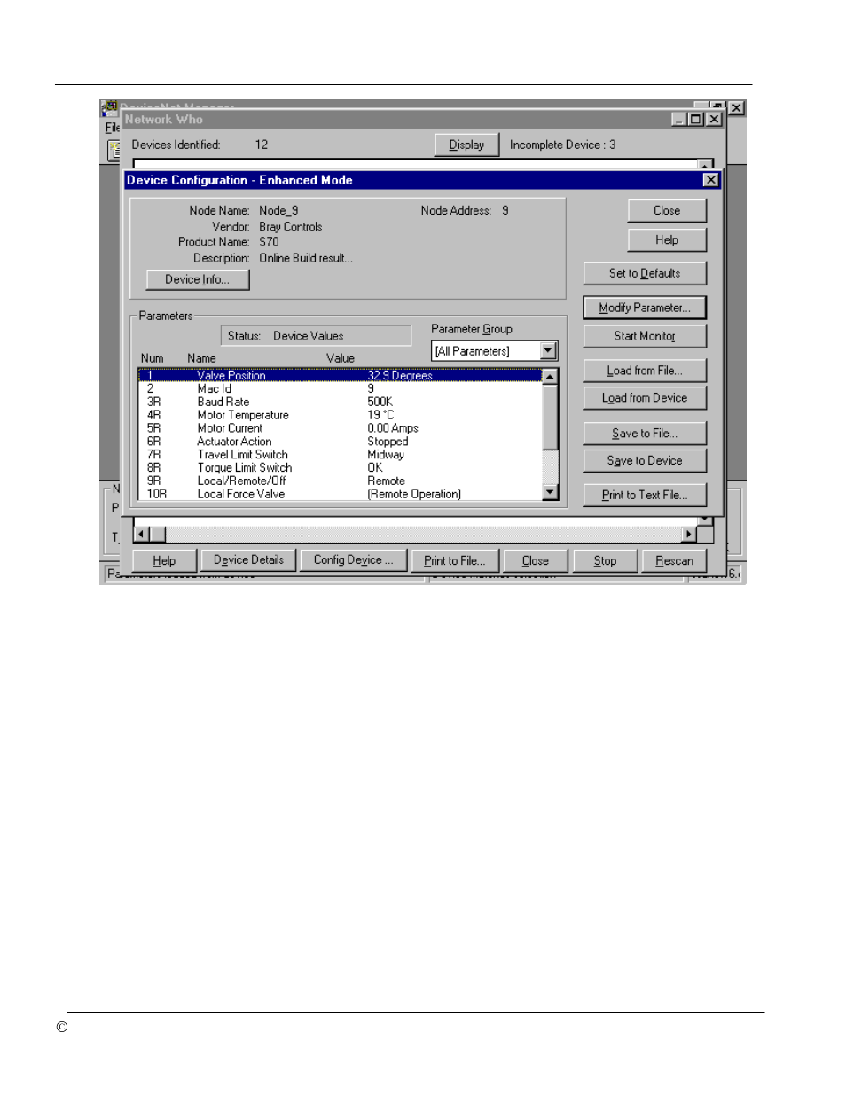
Task: Click parameter list scroll up arrow
Action: 550,377
